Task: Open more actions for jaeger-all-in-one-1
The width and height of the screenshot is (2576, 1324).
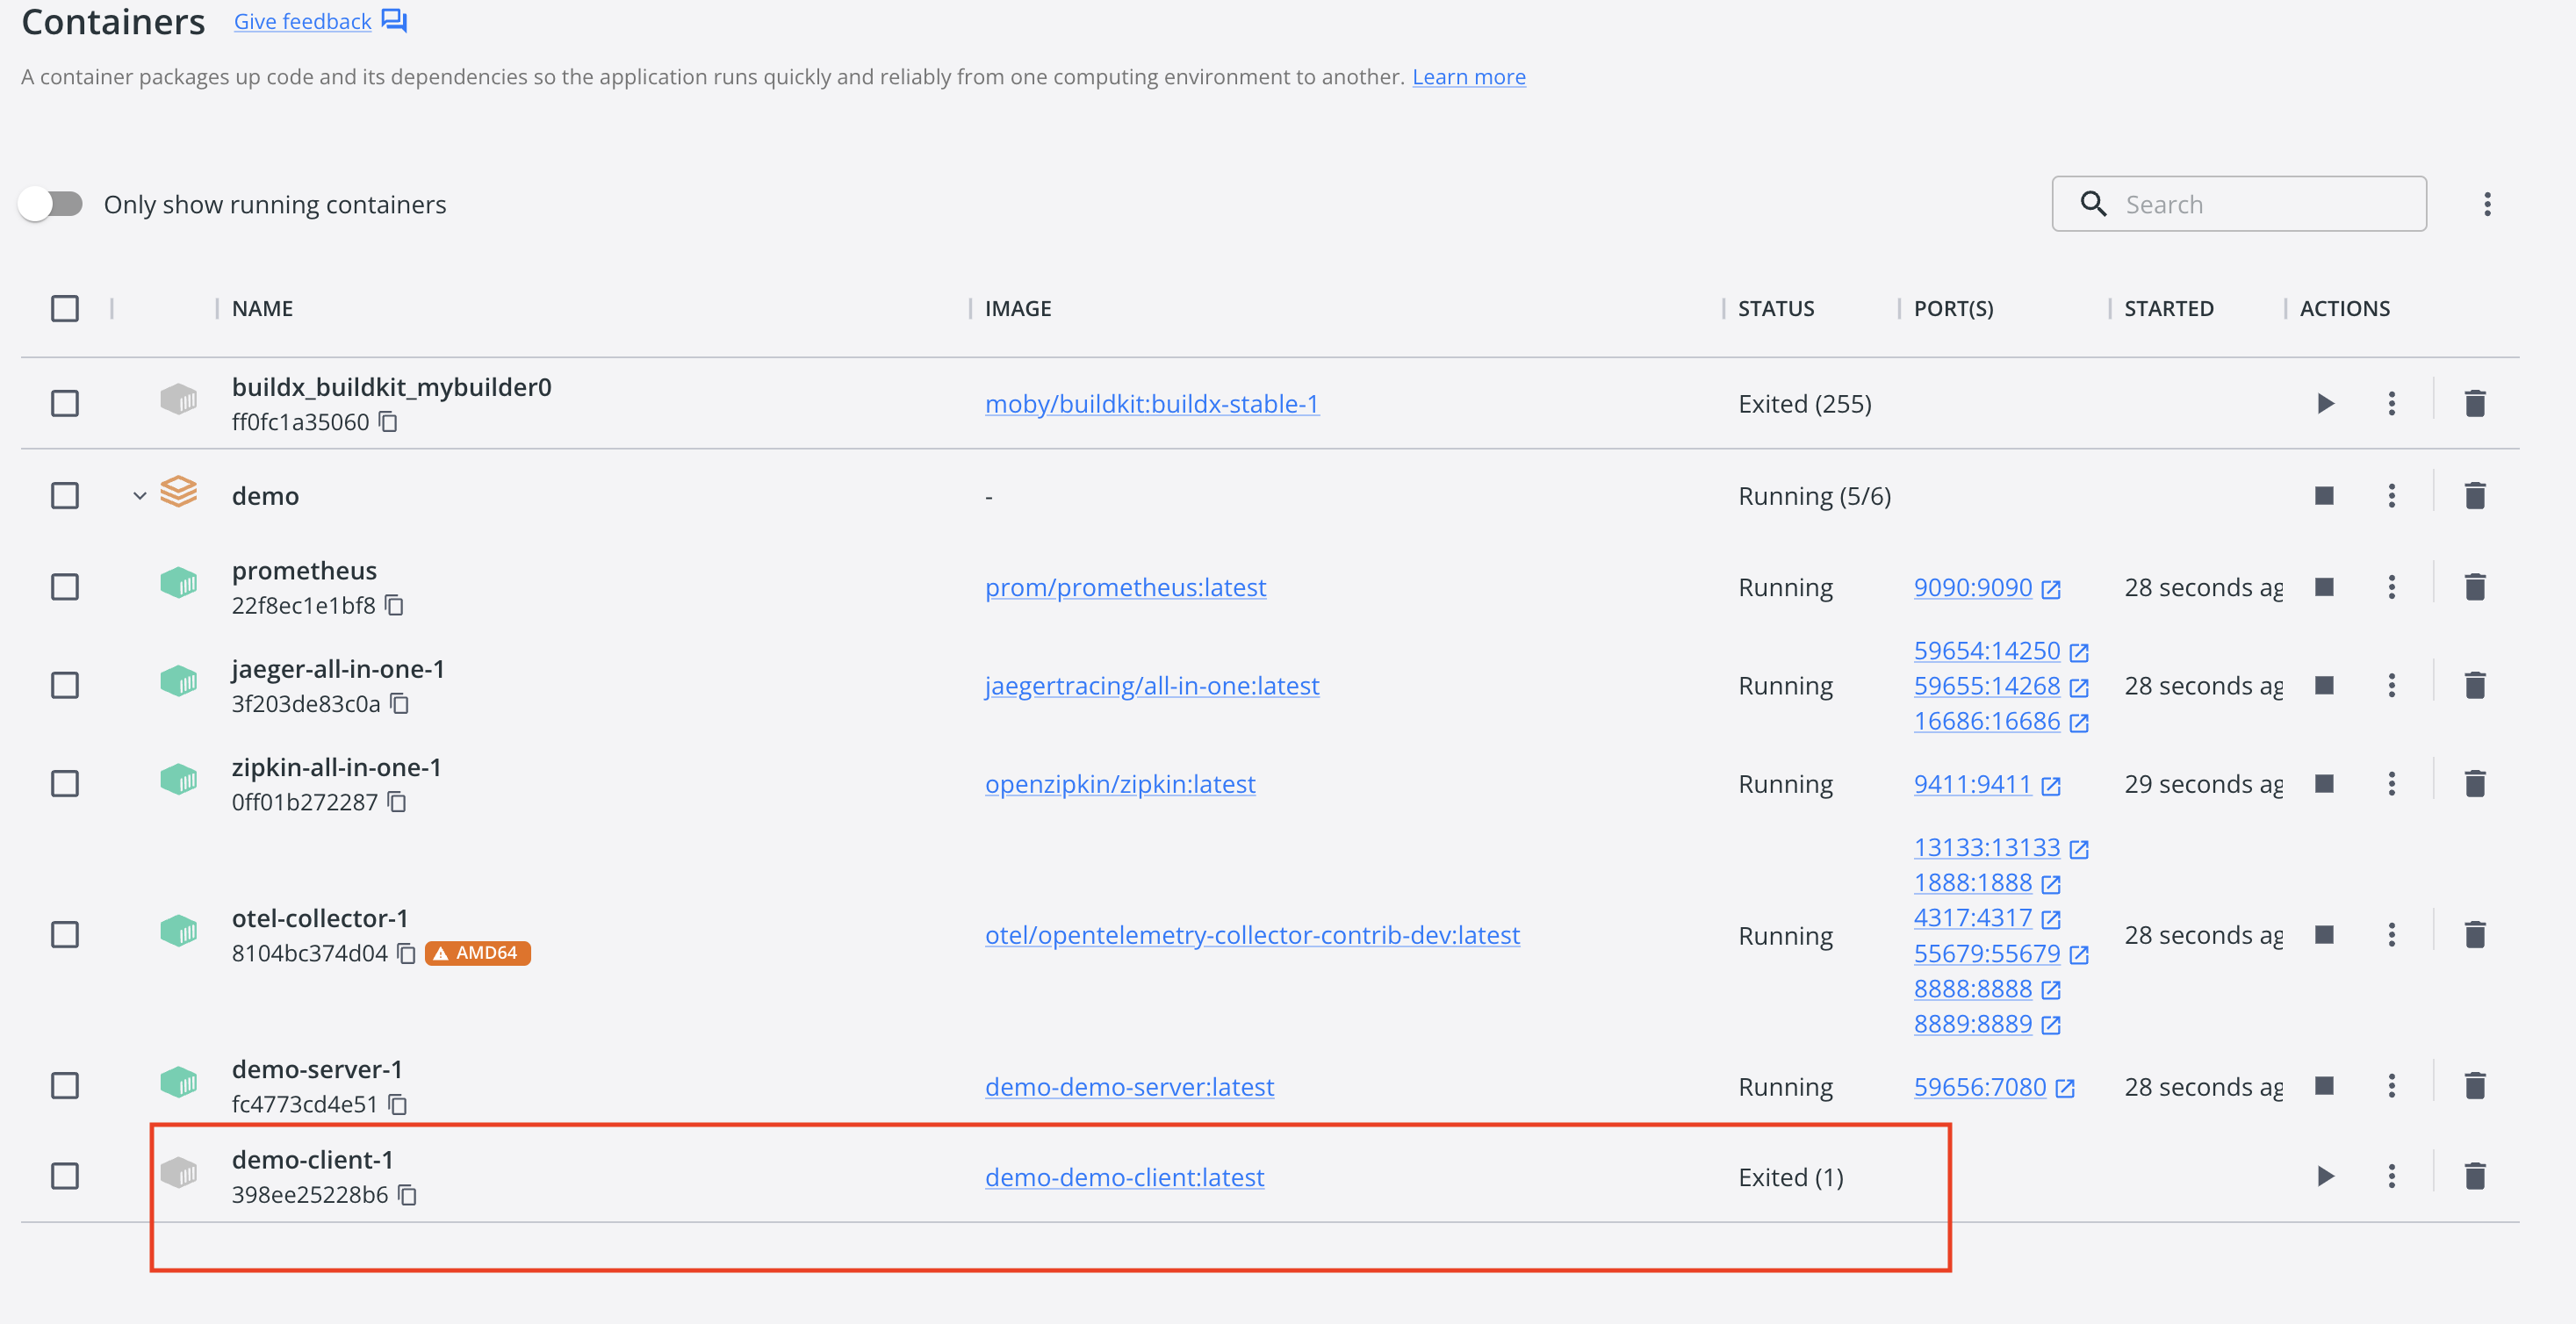Action: pos(2391,685)
